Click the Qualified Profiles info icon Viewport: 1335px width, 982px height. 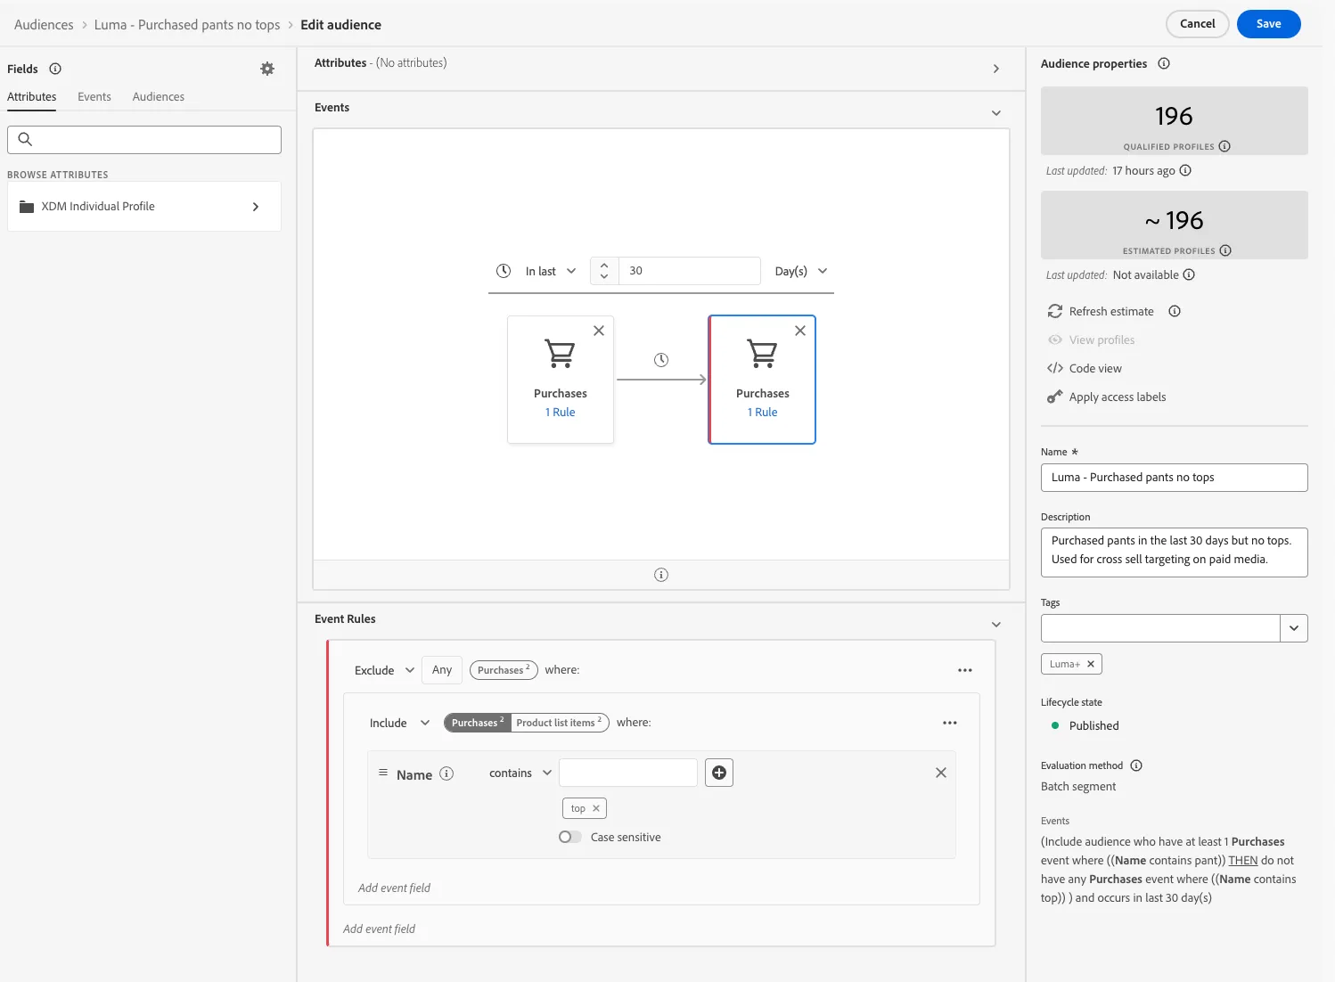point(1224,146)
